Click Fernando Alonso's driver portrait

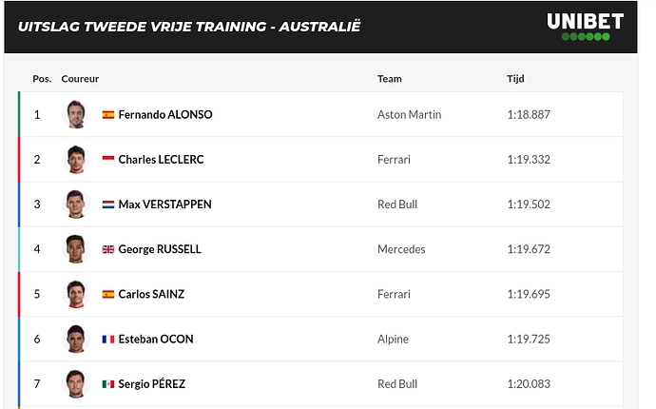[76, 114]
